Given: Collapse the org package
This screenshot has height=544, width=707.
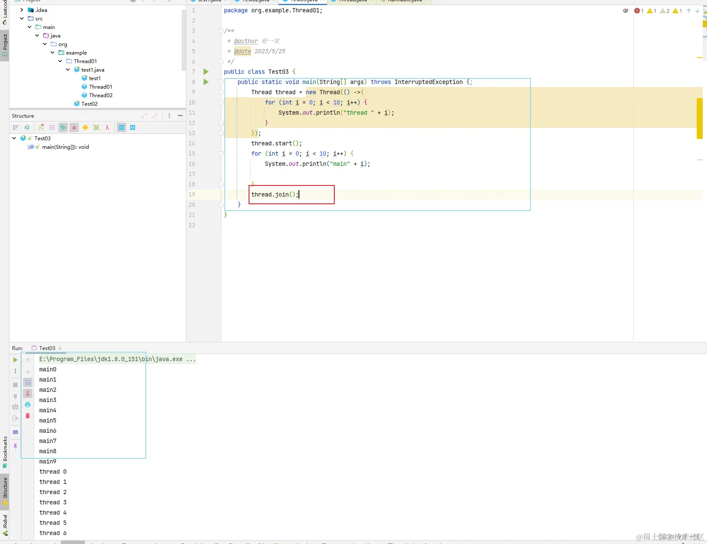Looking at the screenshot, I should click(45, 44).
